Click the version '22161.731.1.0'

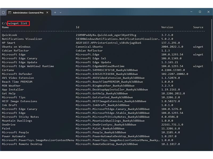click(x=172, y=125)
